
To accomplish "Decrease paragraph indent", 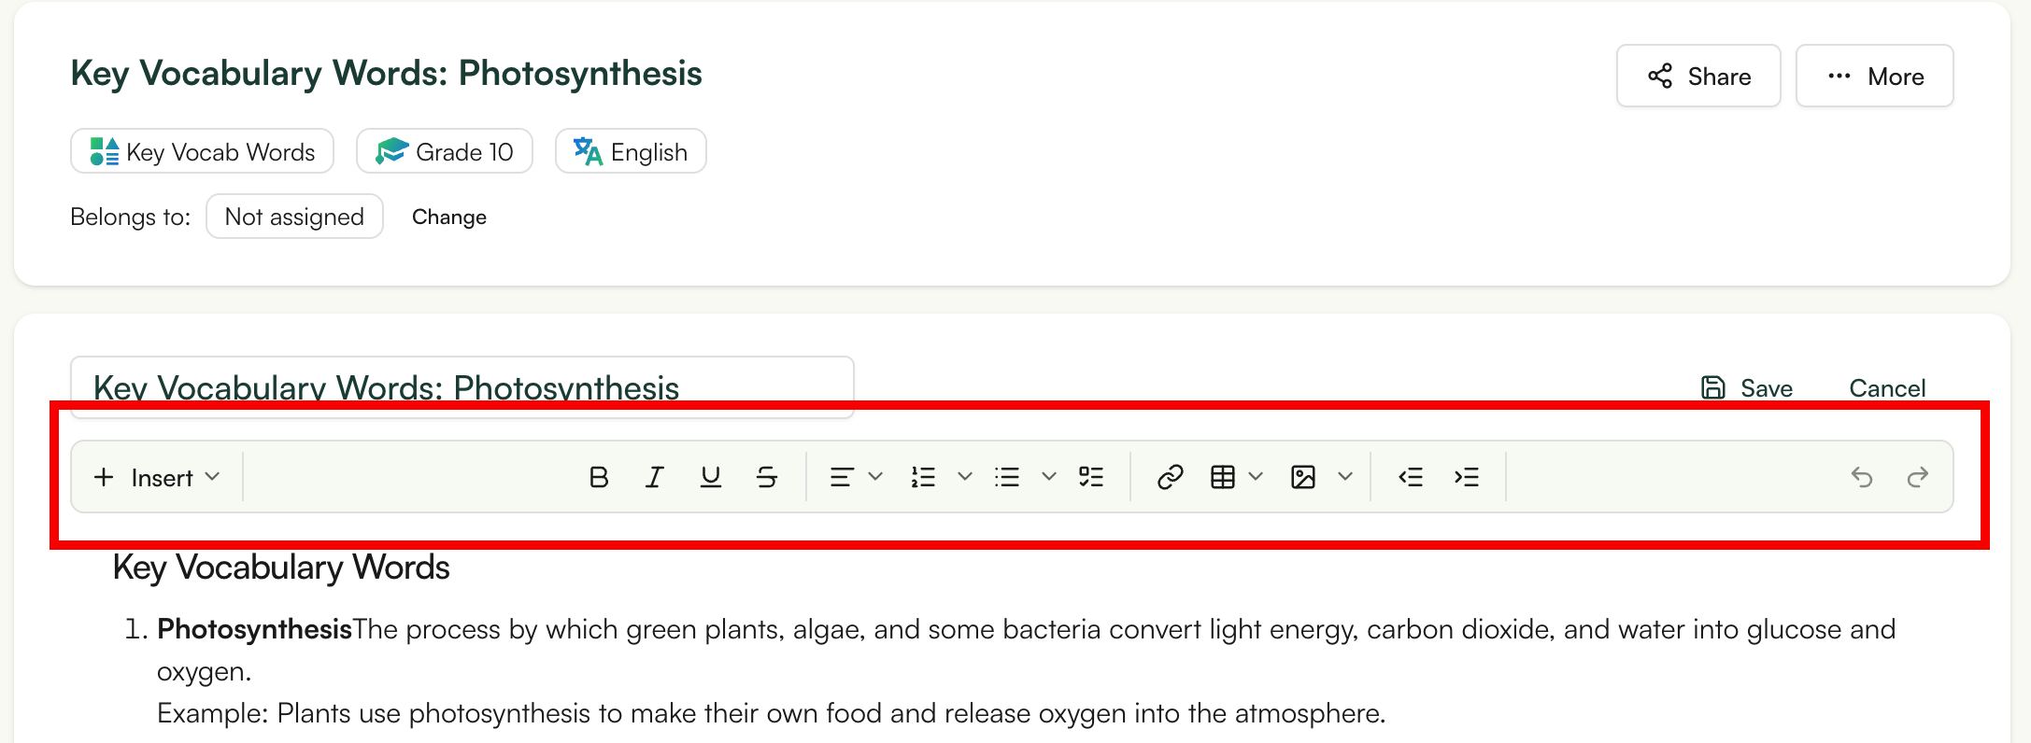I will coord(1411,477).
